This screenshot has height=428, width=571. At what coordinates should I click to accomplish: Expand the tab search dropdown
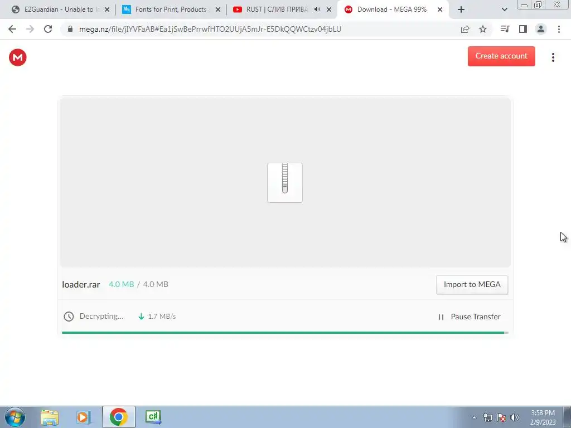pyautogui.click(x=504, y=10)
